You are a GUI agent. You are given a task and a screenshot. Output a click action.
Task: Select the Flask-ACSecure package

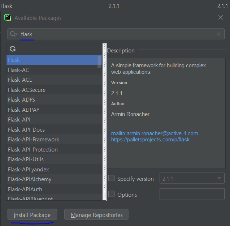tap(54, 90)
